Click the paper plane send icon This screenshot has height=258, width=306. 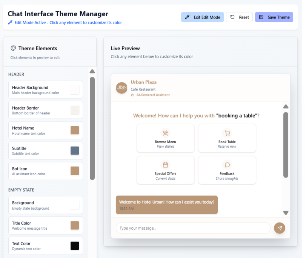(x=280, y=228)
